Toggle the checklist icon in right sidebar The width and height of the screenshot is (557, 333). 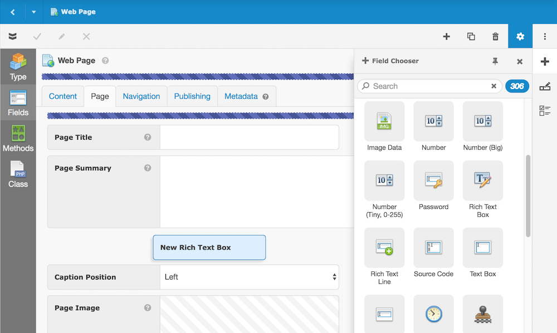[x=545, y=111]
